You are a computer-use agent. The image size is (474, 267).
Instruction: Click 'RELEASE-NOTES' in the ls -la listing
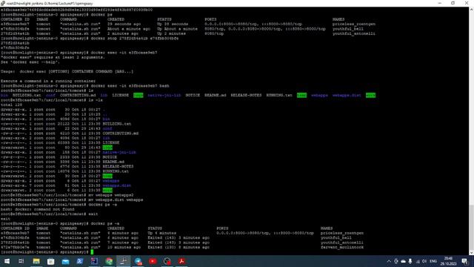point(118,166)
